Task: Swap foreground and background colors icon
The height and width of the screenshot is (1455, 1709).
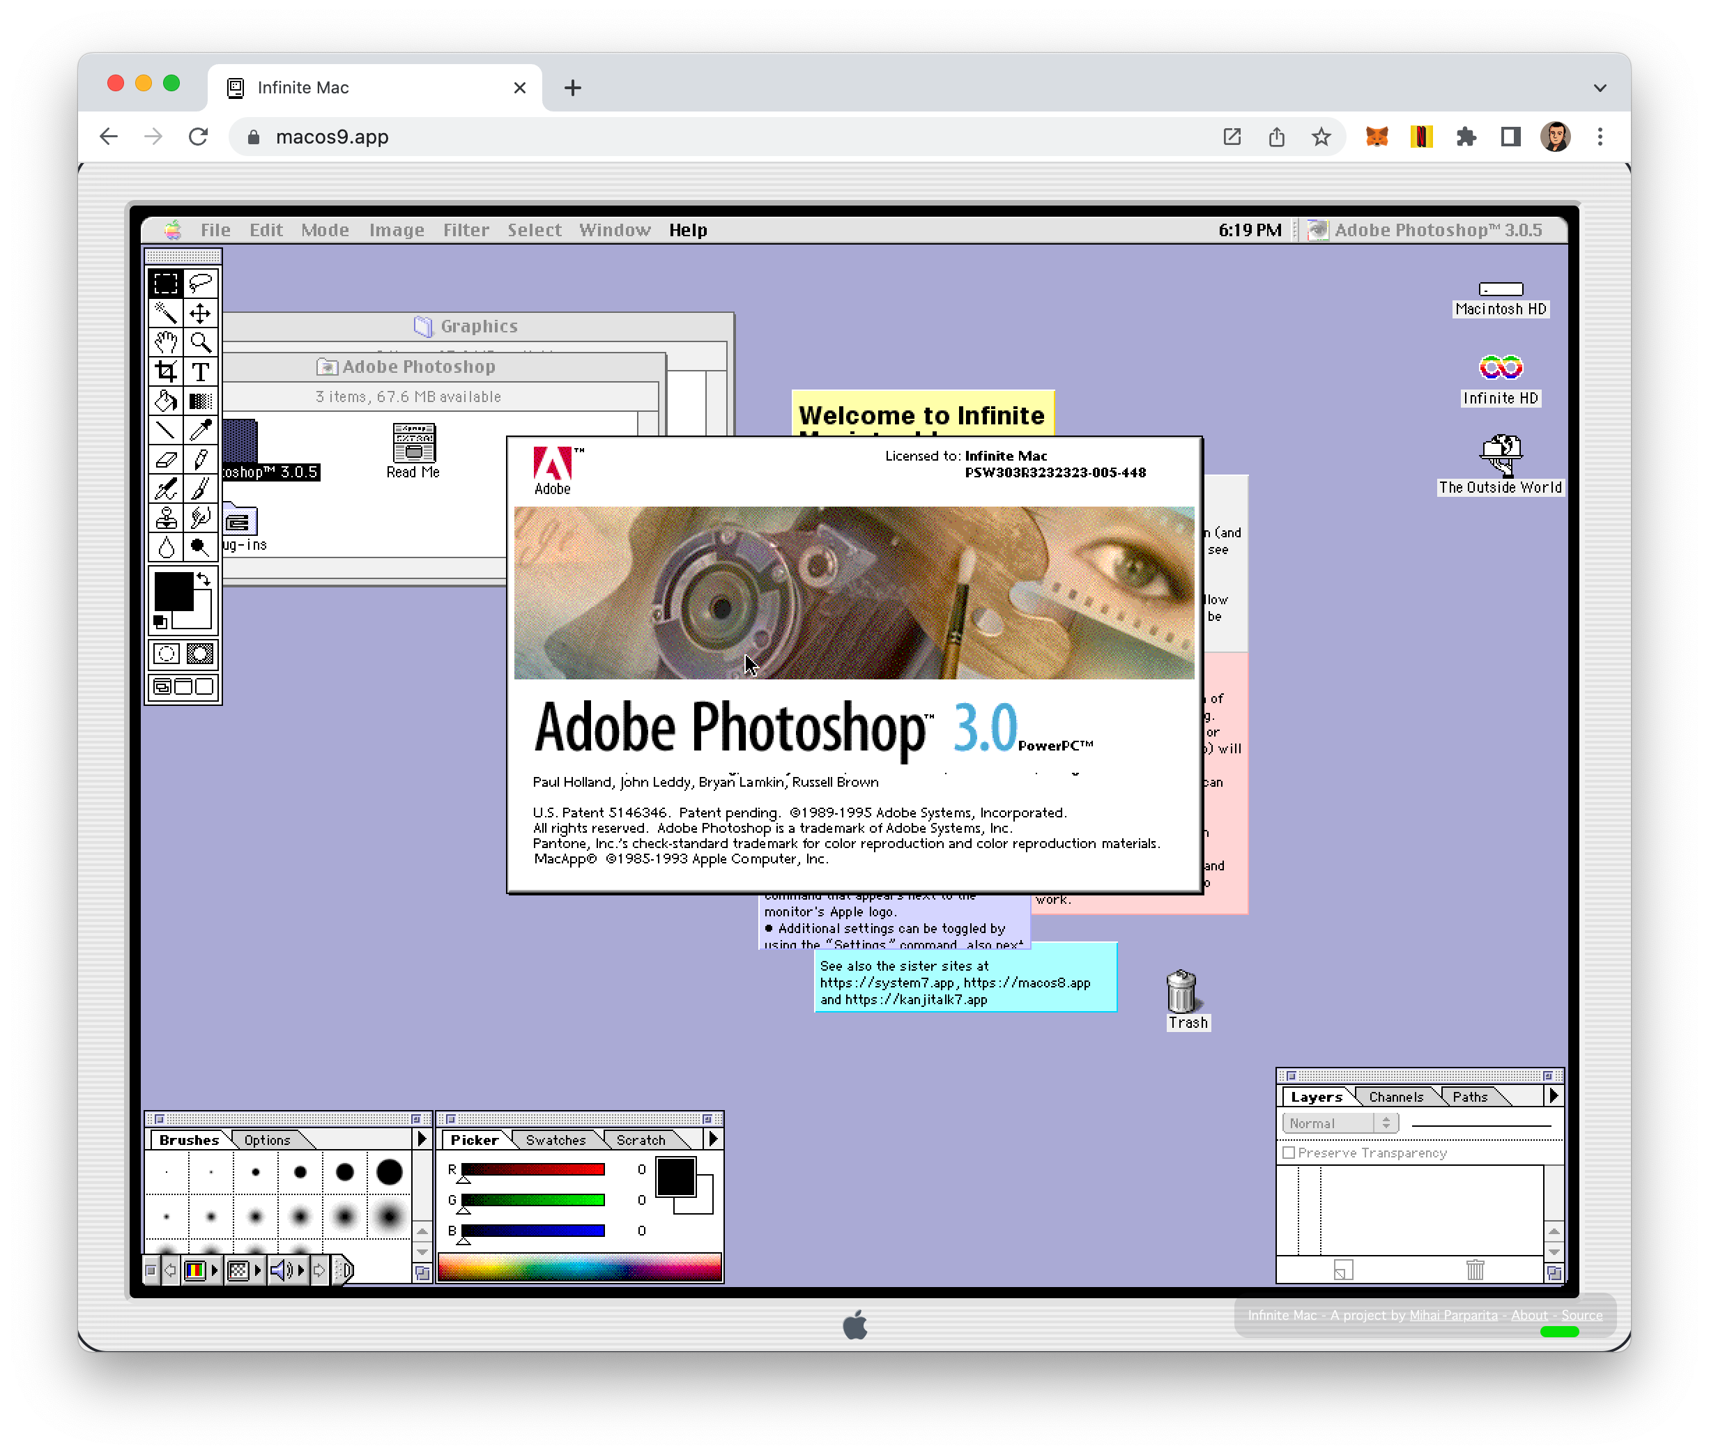Action: tap(204, 580)
